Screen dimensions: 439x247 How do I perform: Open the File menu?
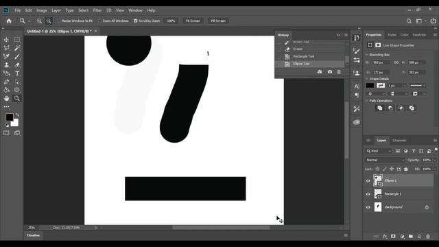pyautogui.click(x=18, y=10)
